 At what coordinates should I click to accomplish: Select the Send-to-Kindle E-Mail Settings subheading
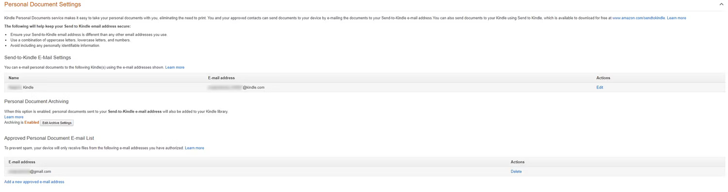pos(38,58)
